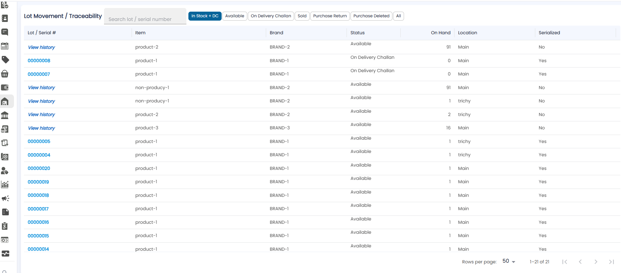
Task: Open the contacts address book sidebar icon
Action: tap(5, 18)
